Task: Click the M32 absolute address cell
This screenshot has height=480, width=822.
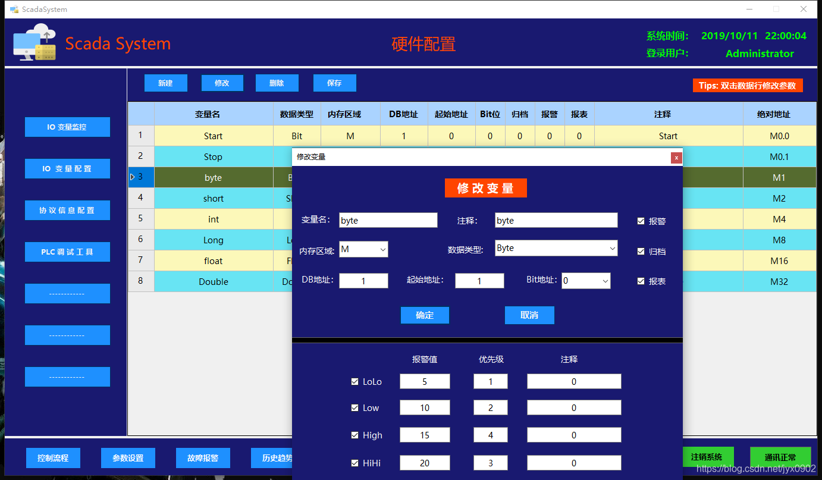Action: [779, 281]
